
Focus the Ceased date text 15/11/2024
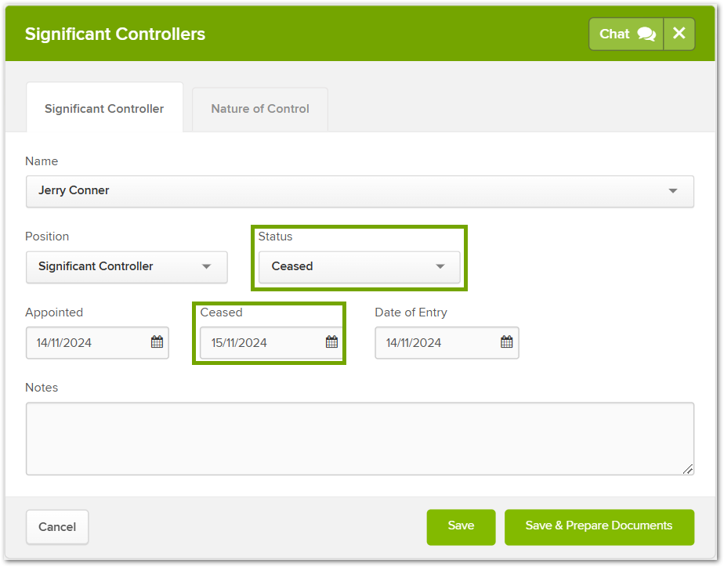[239, 343]
